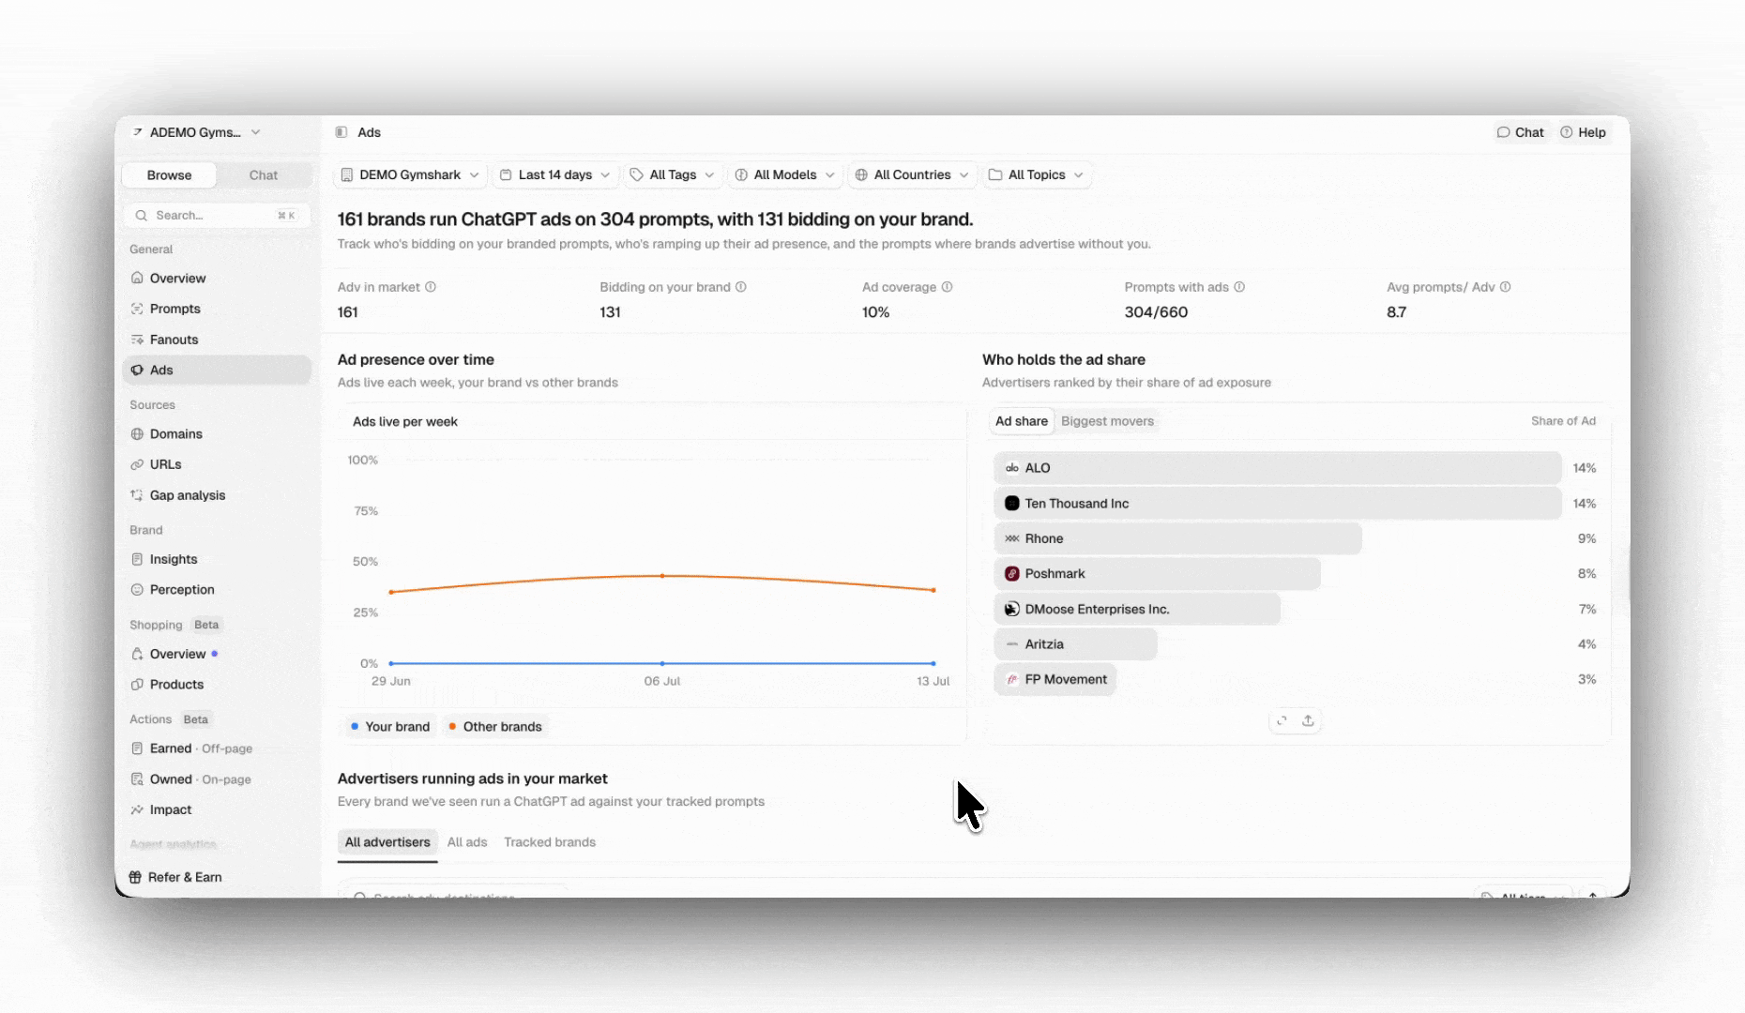This screenshot has height=1013, width=1745.
Task: Click the sidebar Search field
Action: 216,216
